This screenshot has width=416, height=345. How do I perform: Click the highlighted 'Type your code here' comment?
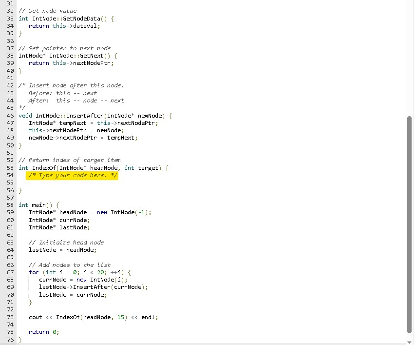(72, 175)
